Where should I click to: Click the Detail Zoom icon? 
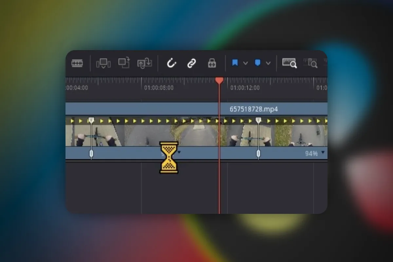[x=310, y=63]
